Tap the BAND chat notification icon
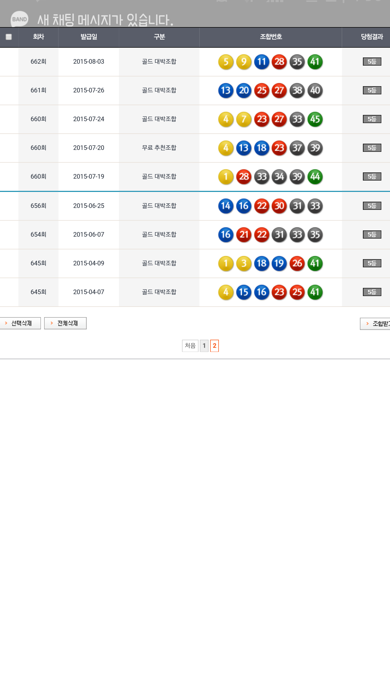390x694 pixels. (x=19, y=19)
